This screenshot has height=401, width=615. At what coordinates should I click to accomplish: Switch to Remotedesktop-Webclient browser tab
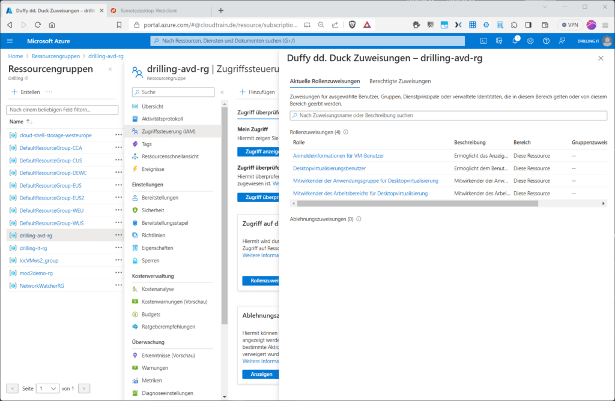click(x=148, y=11)
